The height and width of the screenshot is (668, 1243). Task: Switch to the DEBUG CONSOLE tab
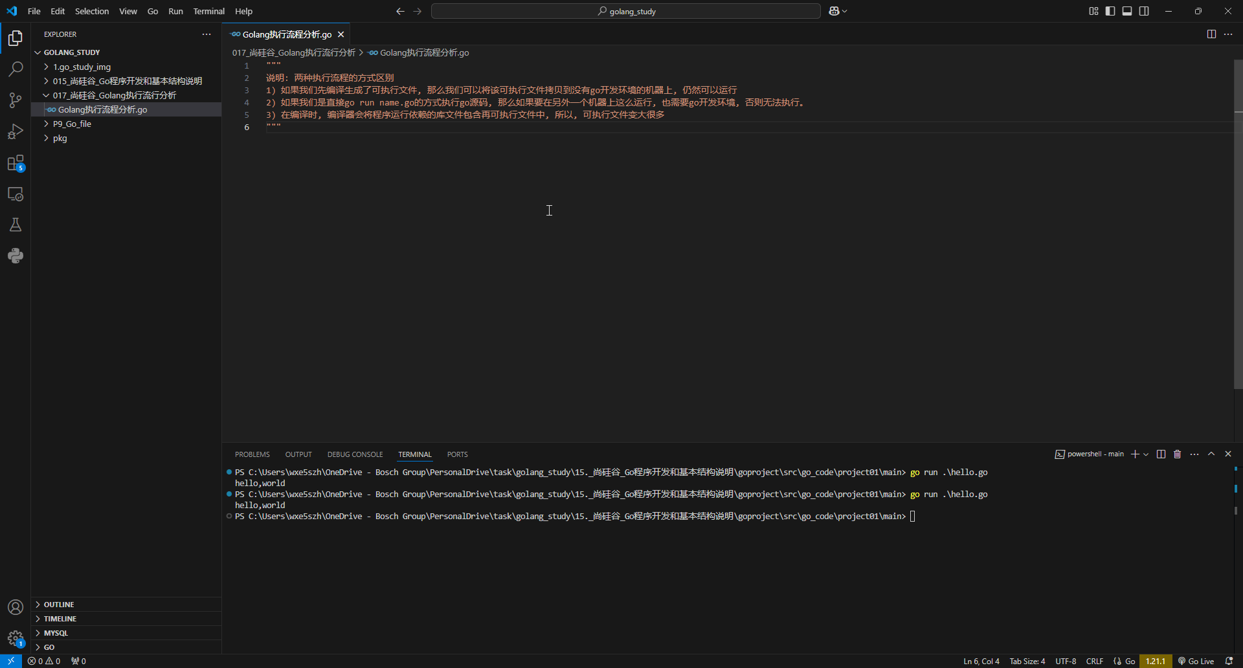coord(355,454)
